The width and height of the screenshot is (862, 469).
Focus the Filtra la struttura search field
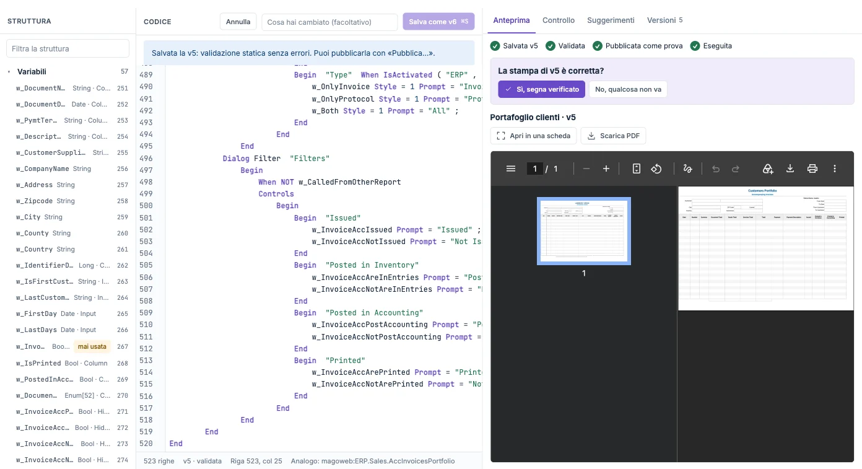click(x=67, y=48)
